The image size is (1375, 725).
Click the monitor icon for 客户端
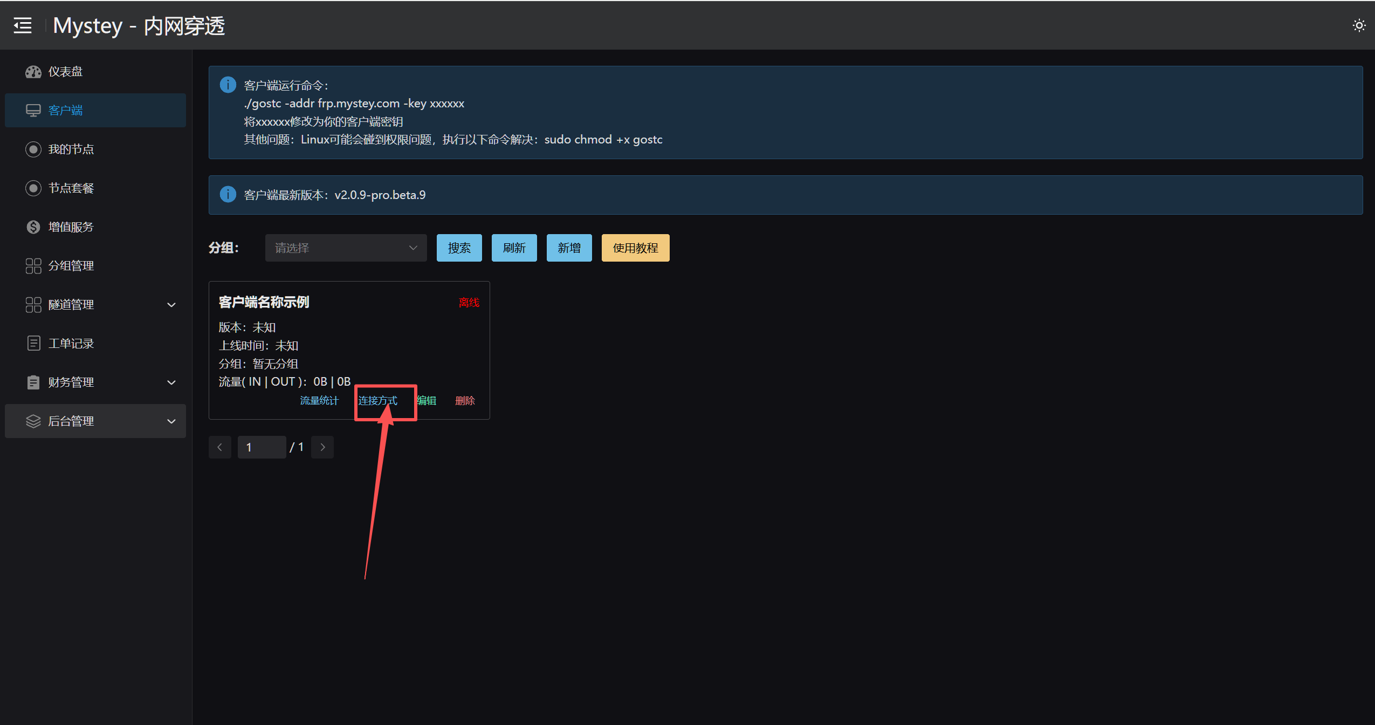click(x=33, y=111)
